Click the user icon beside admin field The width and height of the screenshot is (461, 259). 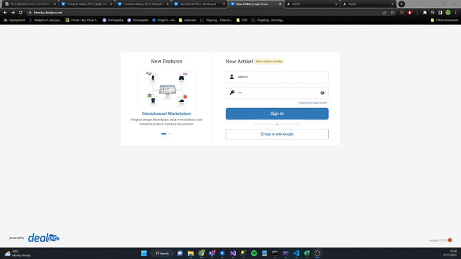tap(232, 77)
